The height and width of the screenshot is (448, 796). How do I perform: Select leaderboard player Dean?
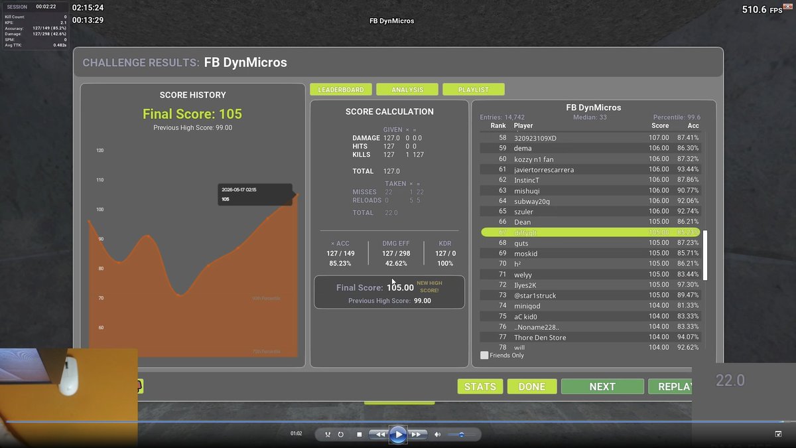point(590,222)
